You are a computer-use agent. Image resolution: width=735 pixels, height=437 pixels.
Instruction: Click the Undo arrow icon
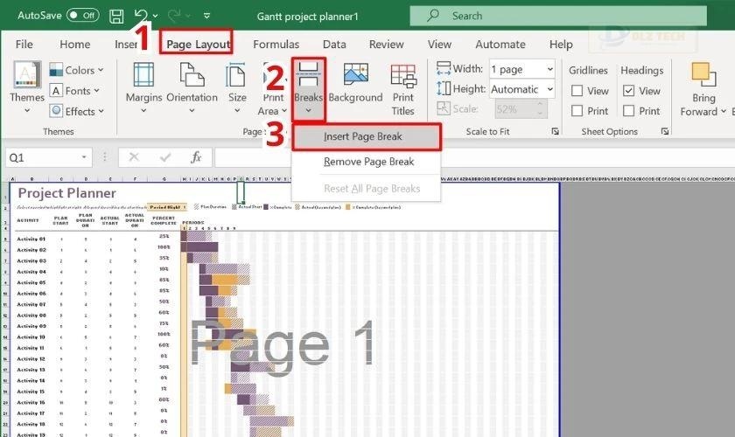[x=141, y=16]
